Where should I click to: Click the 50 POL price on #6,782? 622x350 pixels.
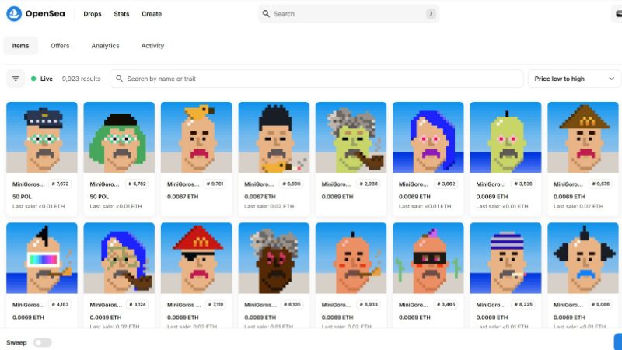tap(100, 197)
